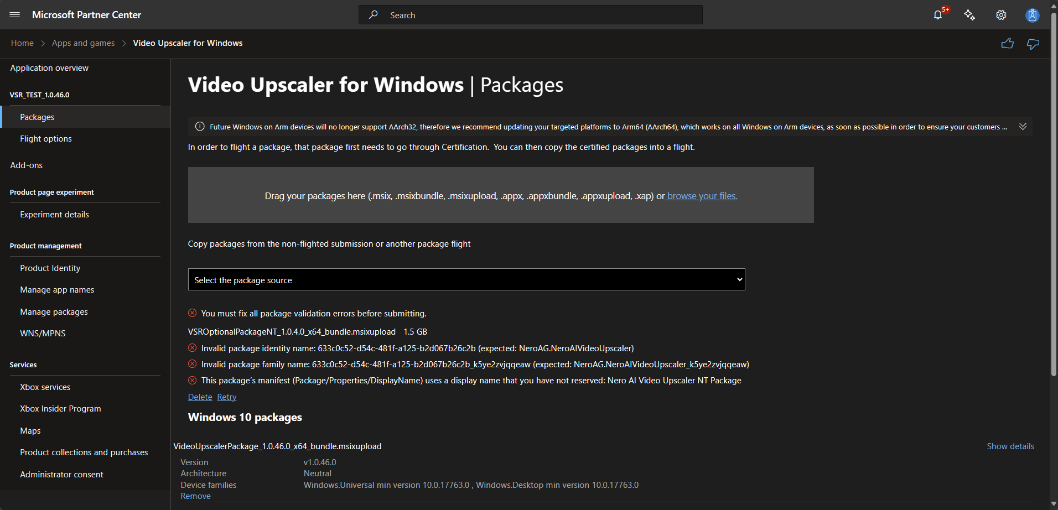
Task: Click VSROptionalPackageNT_1.0.4.0_x64_bundle.msixupload file name
Action: [292, 332]
